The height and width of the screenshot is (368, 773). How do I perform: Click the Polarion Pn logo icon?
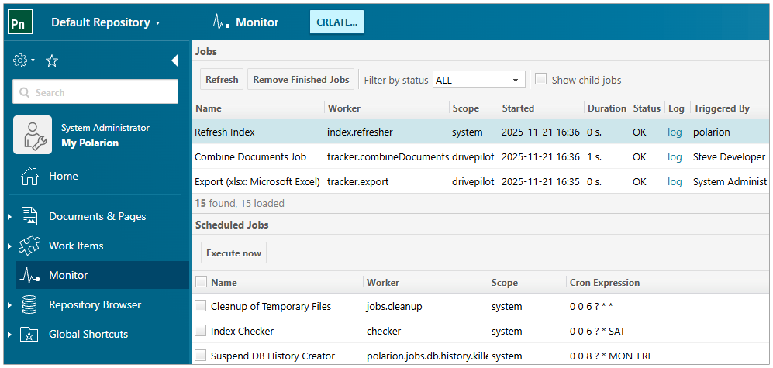click(20, 22)
